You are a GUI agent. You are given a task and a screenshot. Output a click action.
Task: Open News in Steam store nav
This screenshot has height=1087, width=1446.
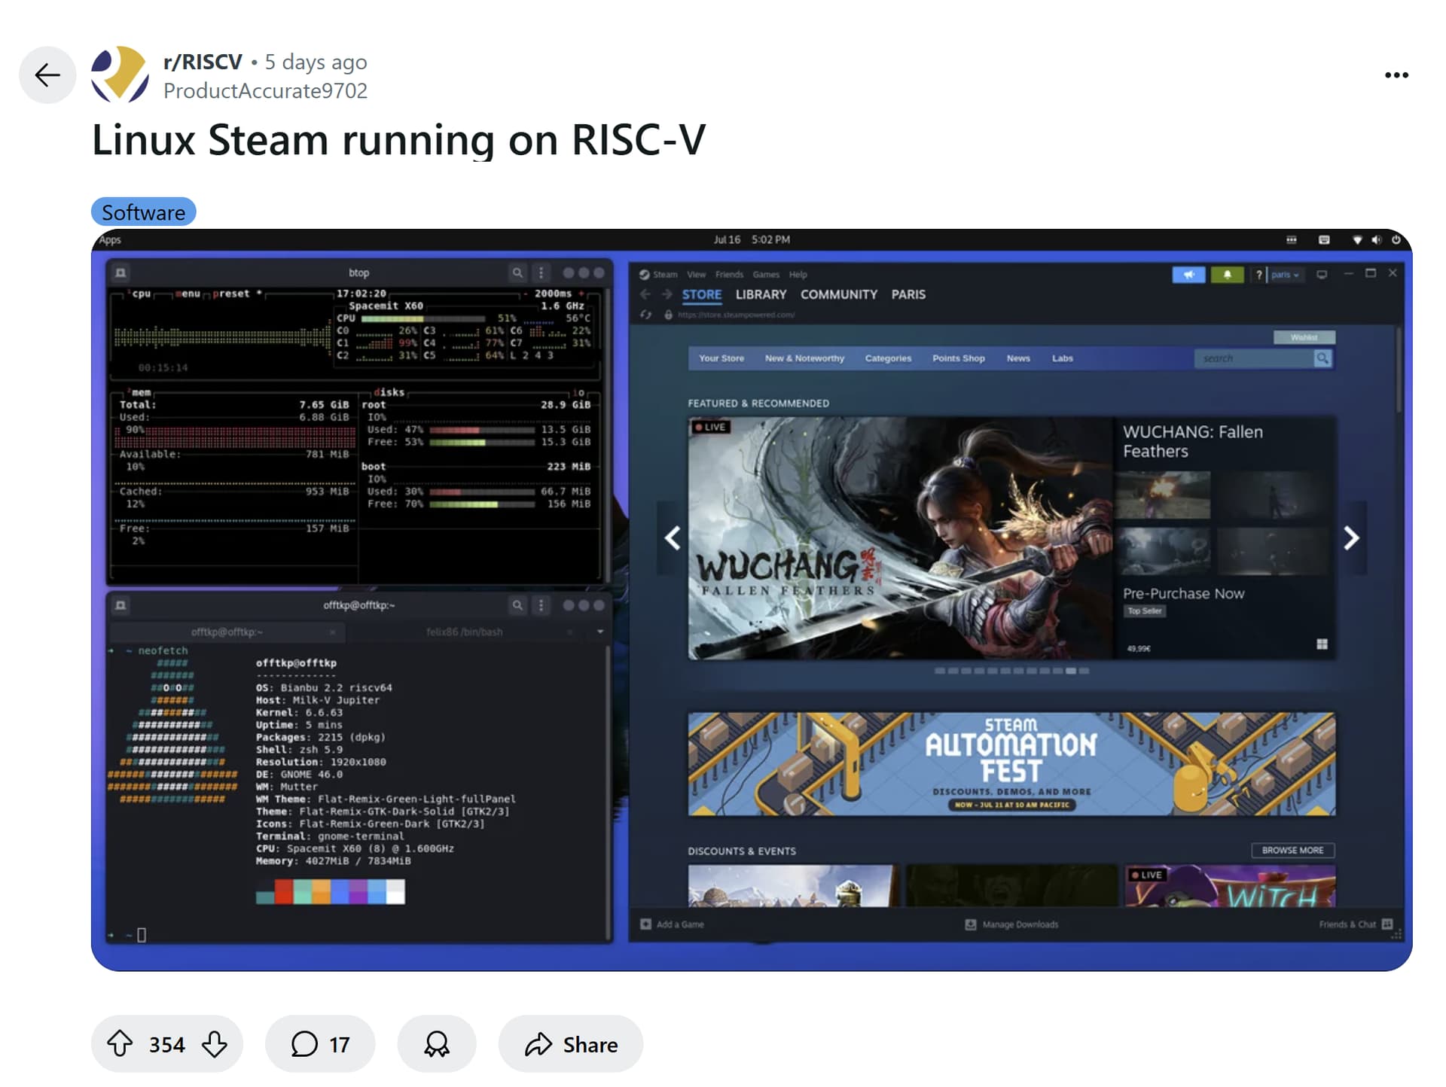click(1018, 358)
